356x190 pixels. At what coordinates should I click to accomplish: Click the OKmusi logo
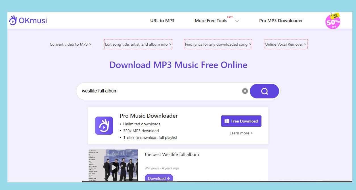(x=28, y=20)
